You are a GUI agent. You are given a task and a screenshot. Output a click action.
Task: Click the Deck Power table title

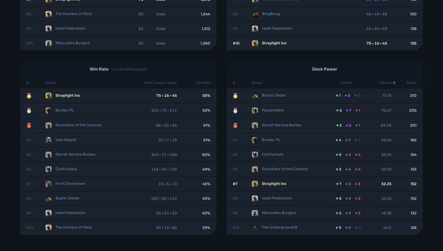(x=324, y=69)
